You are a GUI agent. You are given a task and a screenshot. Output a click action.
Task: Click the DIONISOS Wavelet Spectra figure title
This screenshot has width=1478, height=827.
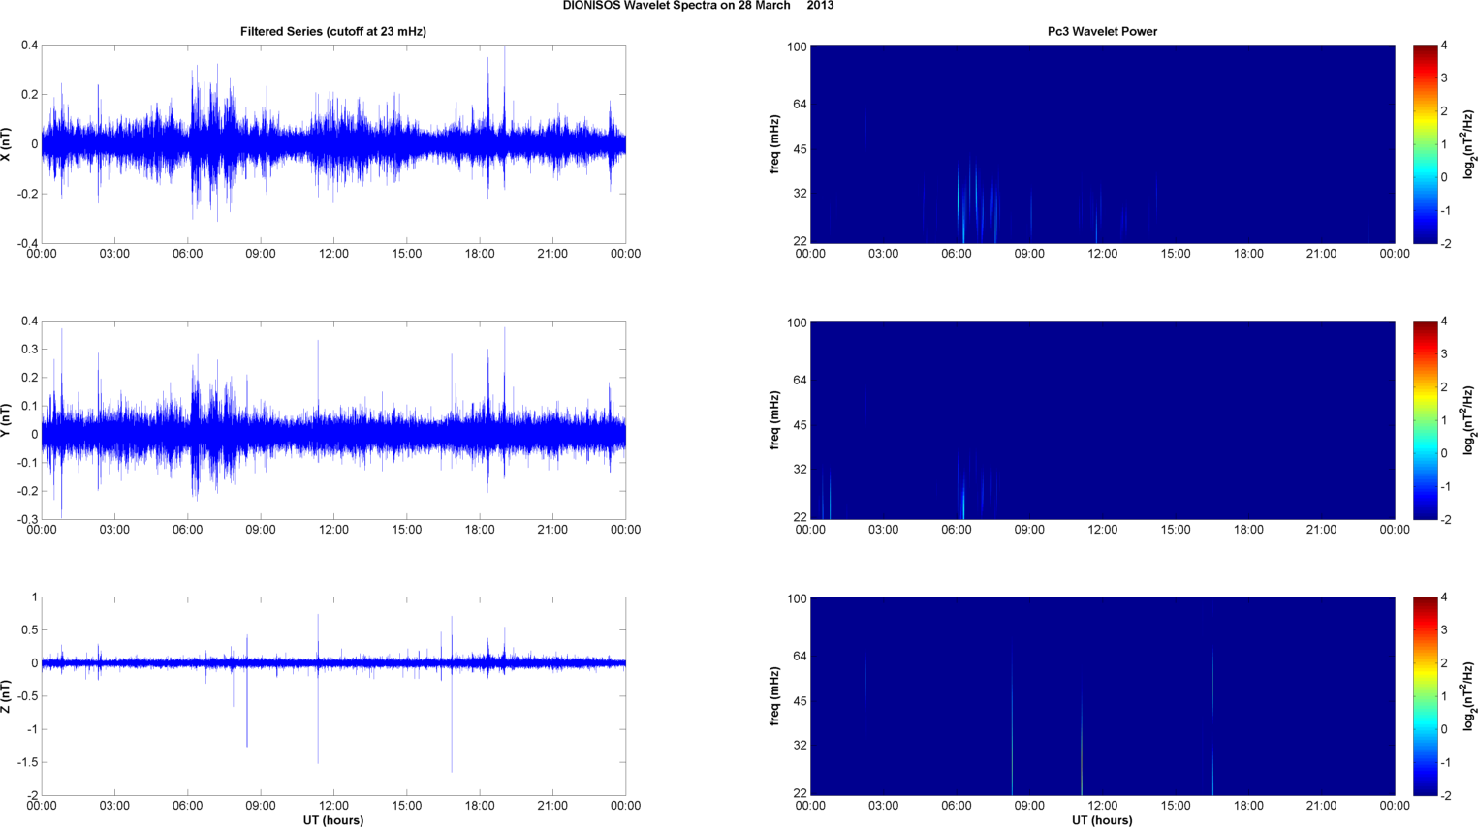click(698, 6)
